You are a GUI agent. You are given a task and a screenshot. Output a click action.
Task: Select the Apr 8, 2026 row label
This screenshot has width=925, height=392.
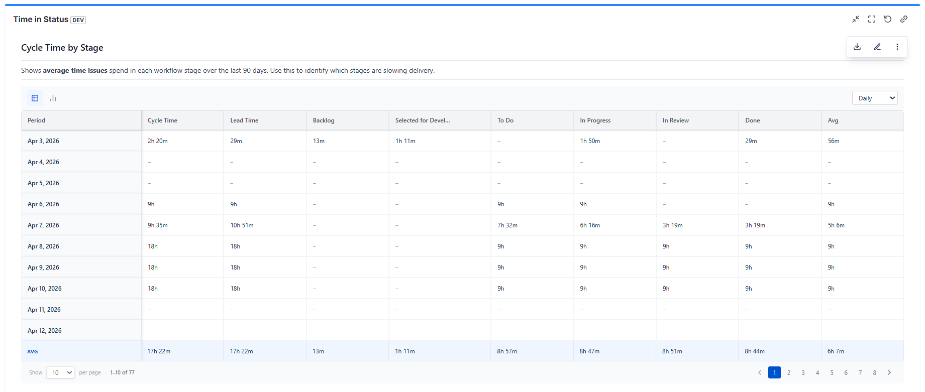point(43,246)
